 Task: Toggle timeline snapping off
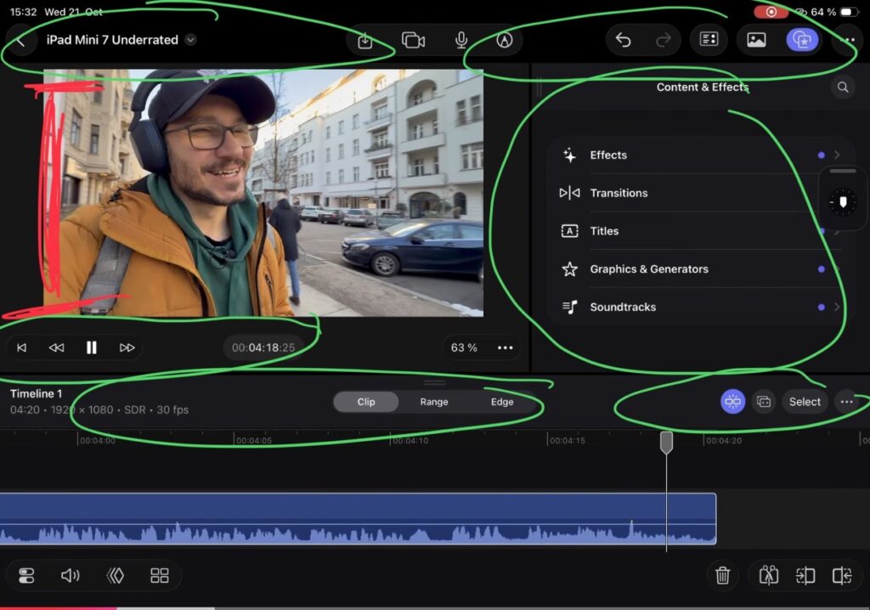coord(732,401)
